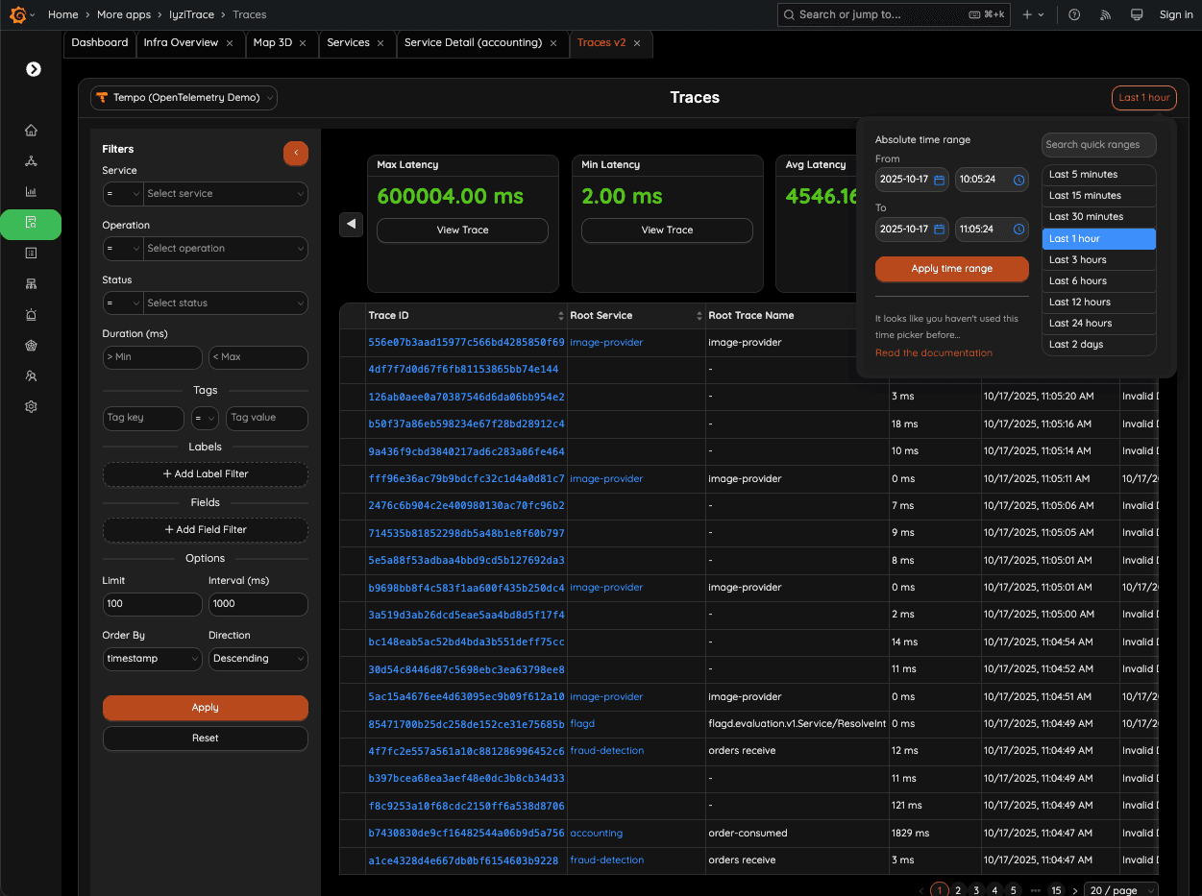Screen dimensions: 1202x896
Task: Click the help question mark icon
Action: point(1074,14)
